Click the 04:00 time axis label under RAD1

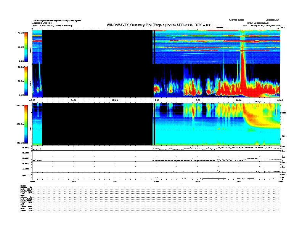tap(74, 100)
